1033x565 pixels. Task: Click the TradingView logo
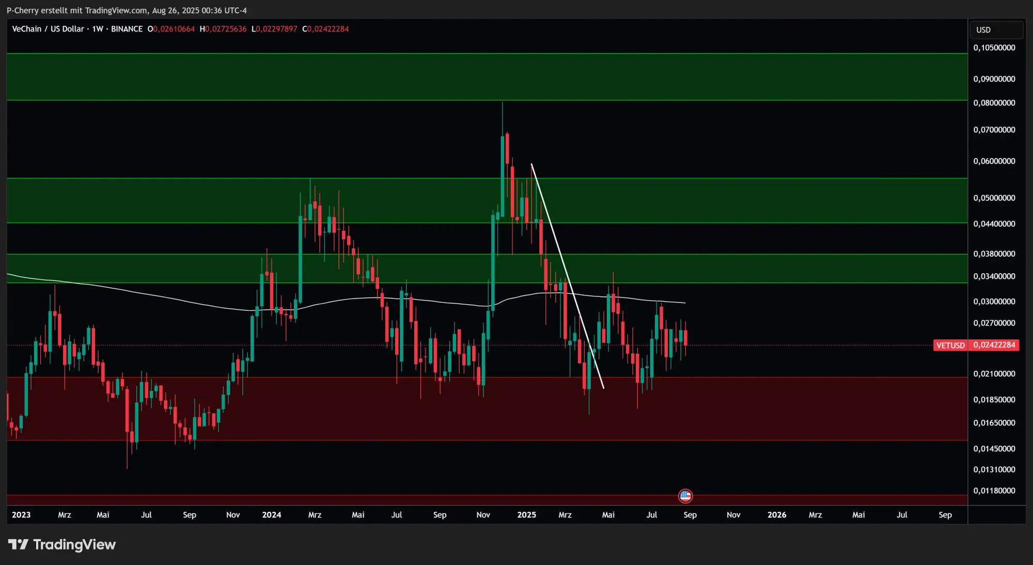62,544
